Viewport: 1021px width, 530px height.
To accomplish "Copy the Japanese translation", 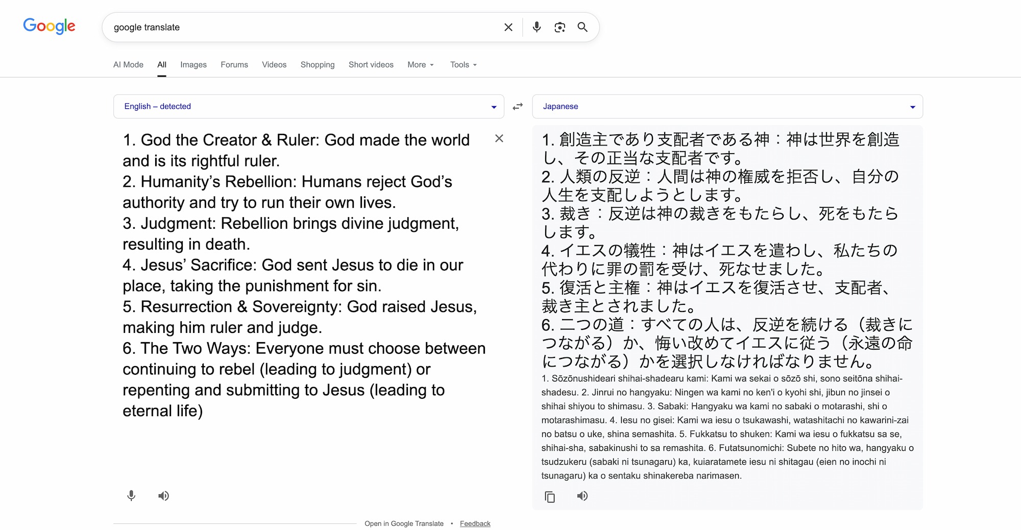I will click(x=550, y=497).
